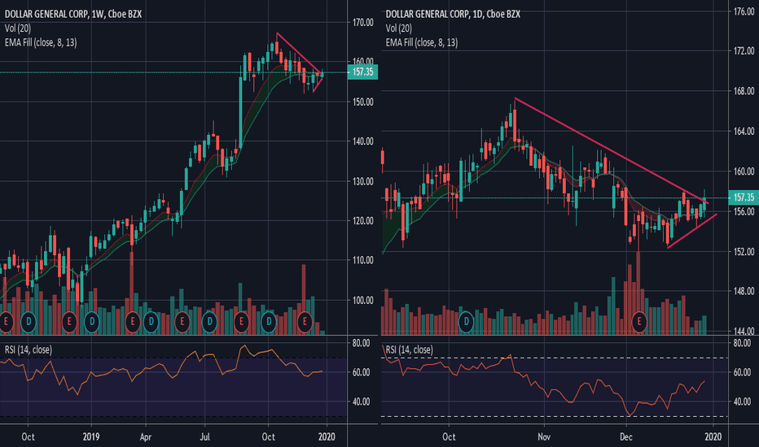Click the 172.00 price axis value
The height and width of the screenshot is (447, 759).
(x=744, y=50)
